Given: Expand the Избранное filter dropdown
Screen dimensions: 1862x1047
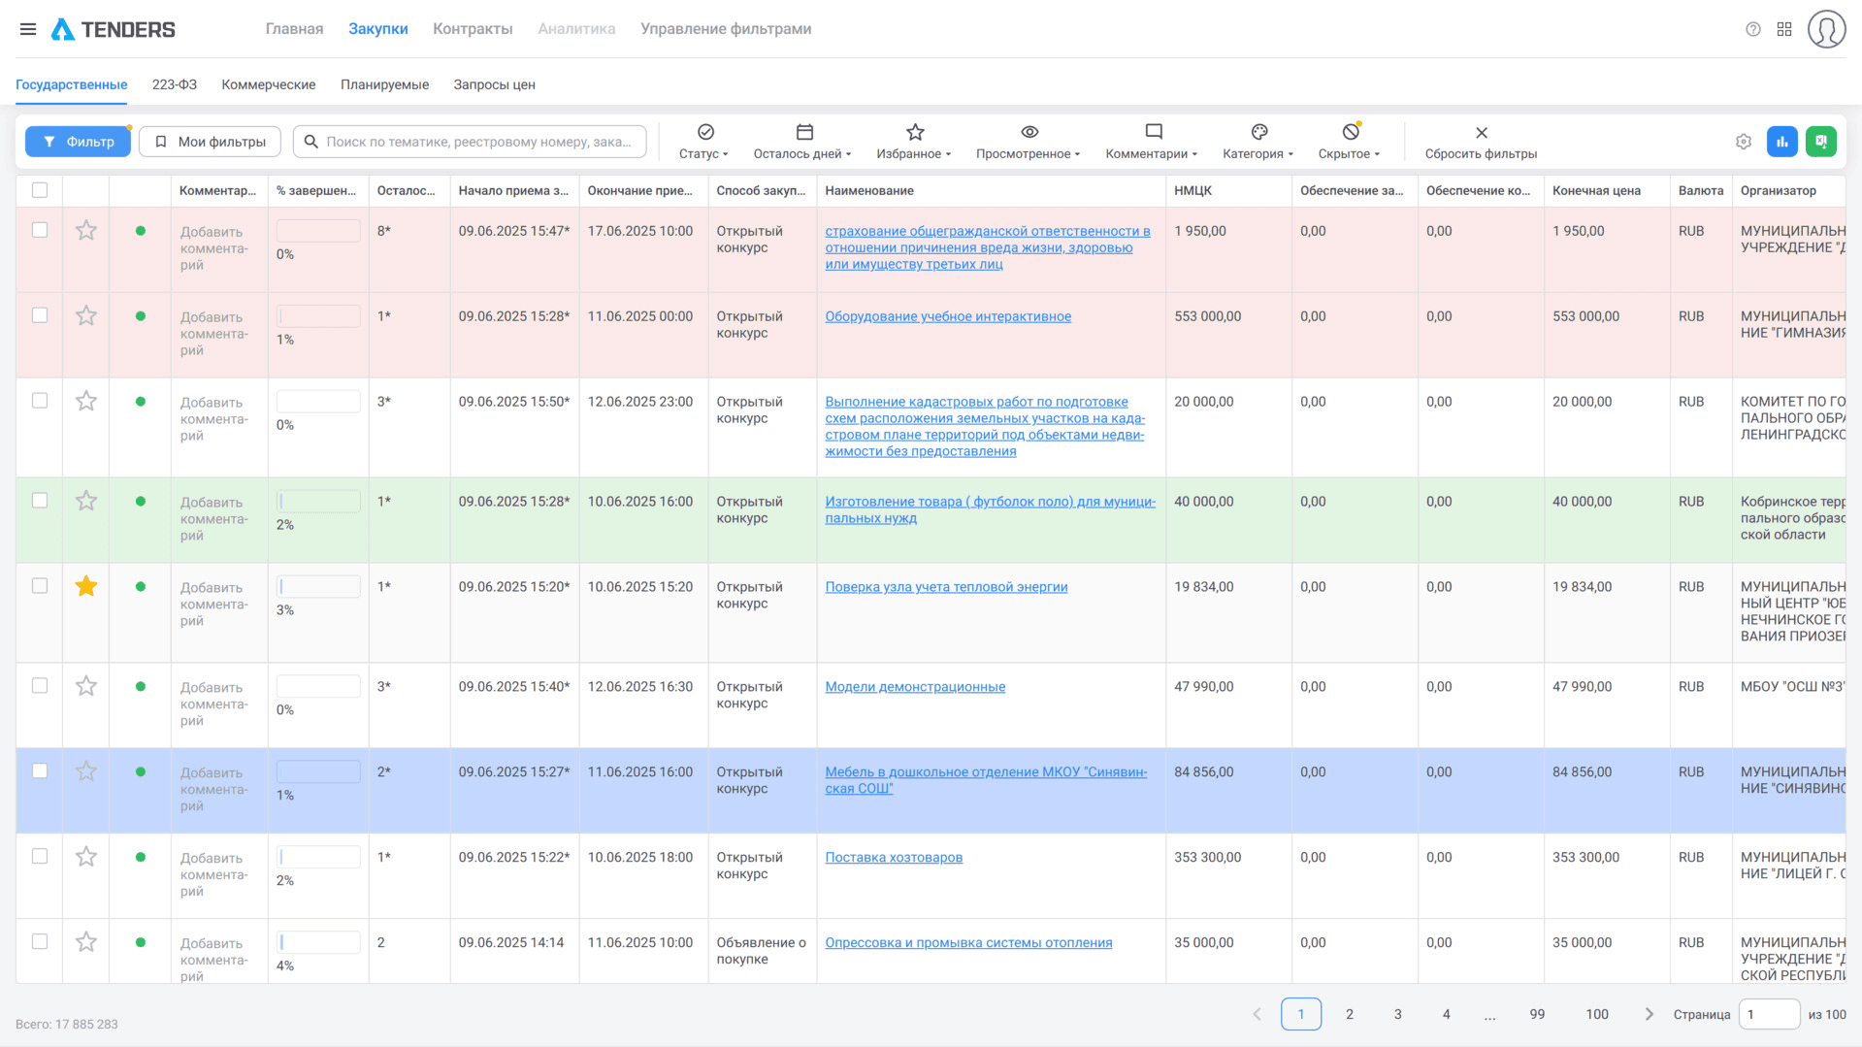Looking at the screenshot, I should [x=914, y=142].
